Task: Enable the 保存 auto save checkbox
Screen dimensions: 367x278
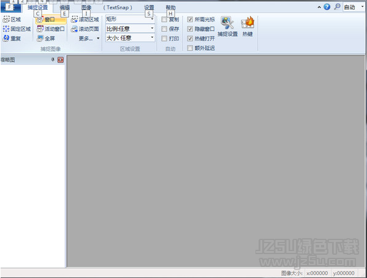Action: (164, 29)
